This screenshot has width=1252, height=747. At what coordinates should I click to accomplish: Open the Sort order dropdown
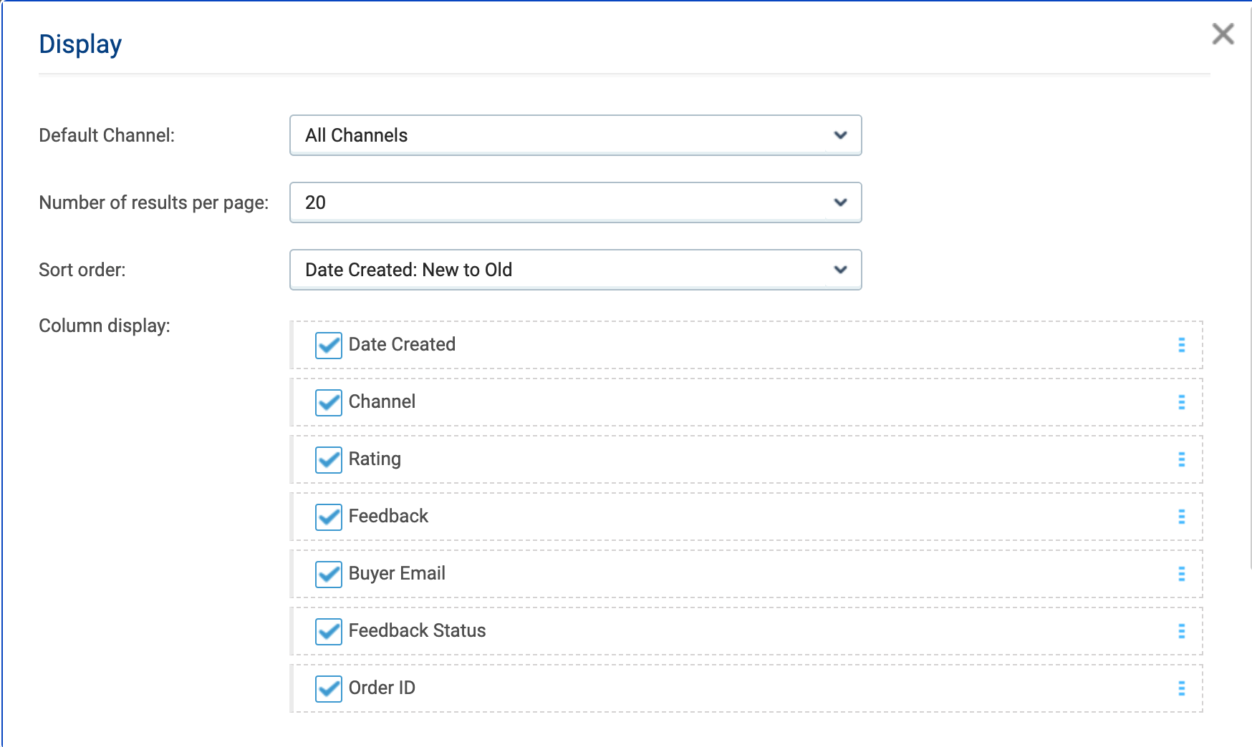coord(575,270)
